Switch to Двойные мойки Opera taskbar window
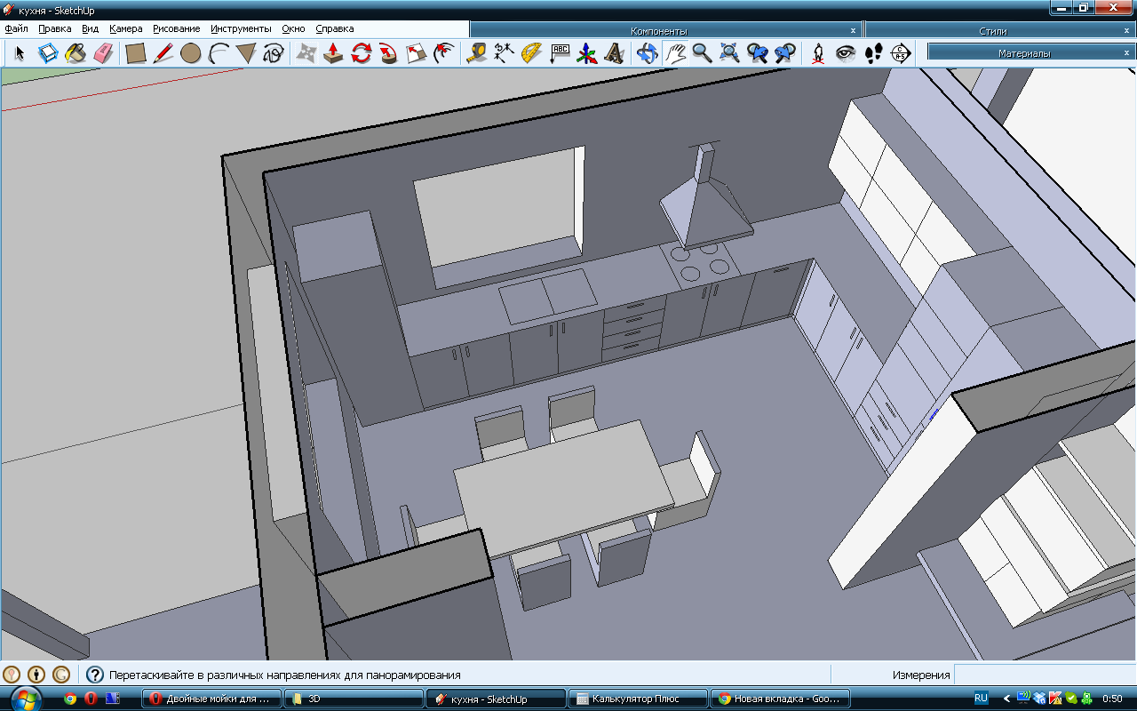Screen dimensions: 1137x711 point(212,699)
